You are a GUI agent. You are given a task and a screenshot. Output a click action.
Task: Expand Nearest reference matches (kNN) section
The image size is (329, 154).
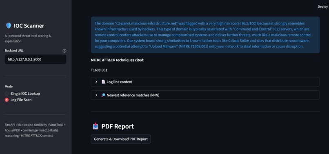(205, 95)
